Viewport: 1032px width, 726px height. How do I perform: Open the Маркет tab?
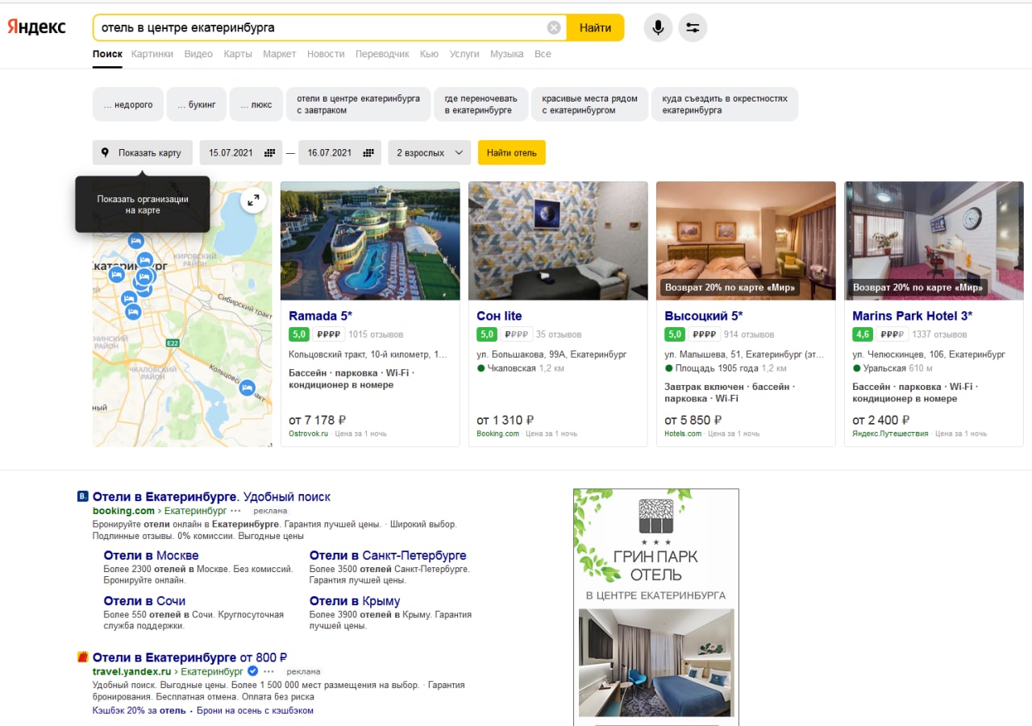(280, 54)
